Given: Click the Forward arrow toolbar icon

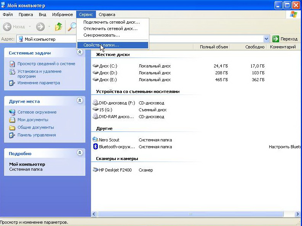Looking at the screenshot, I should click(x=40, y=27).
